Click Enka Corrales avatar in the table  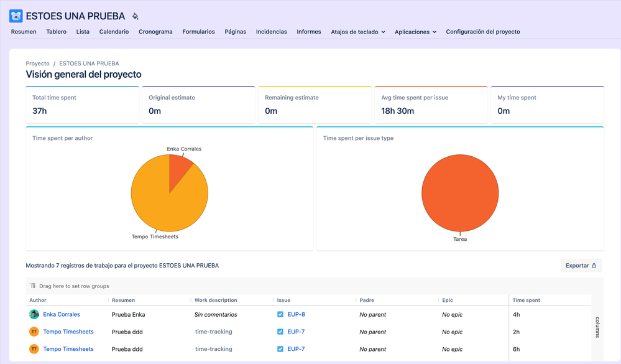click(x=34, y=315)
